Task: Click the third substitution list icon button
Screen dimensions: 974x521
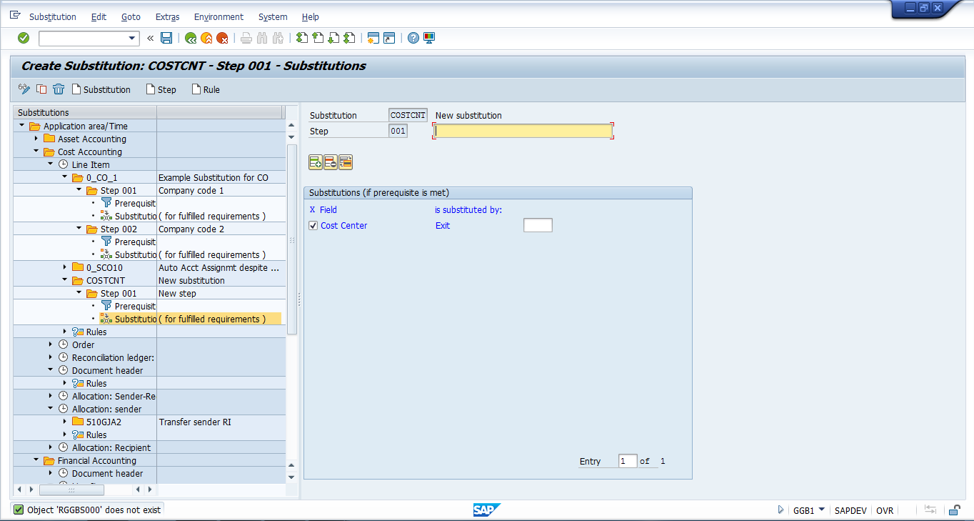Action: 346,163
